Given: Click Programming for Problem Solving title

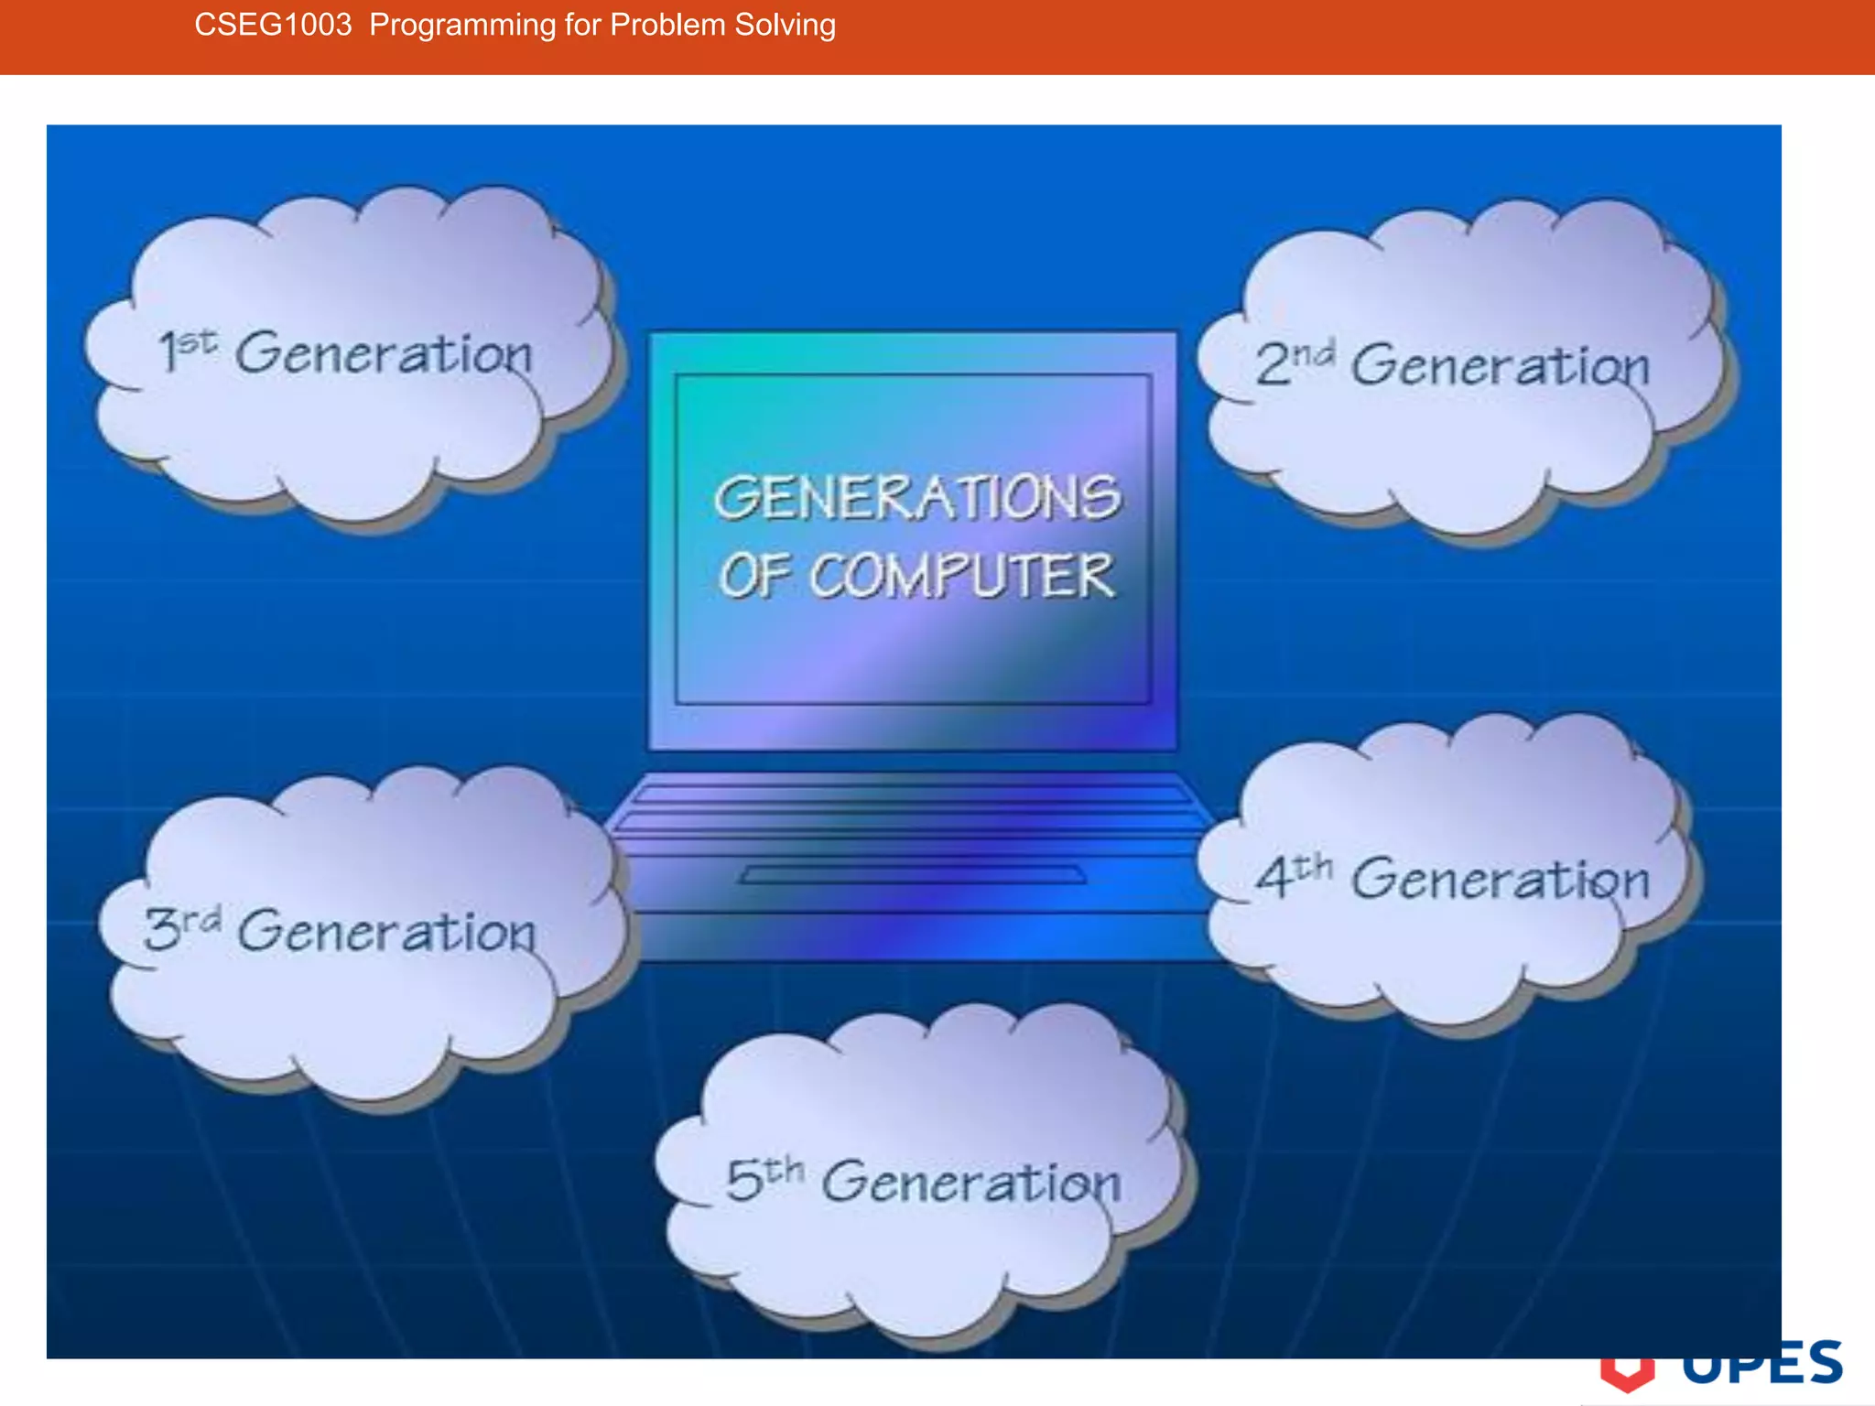Looking at the screenshot, I should [x=602, y=25].
